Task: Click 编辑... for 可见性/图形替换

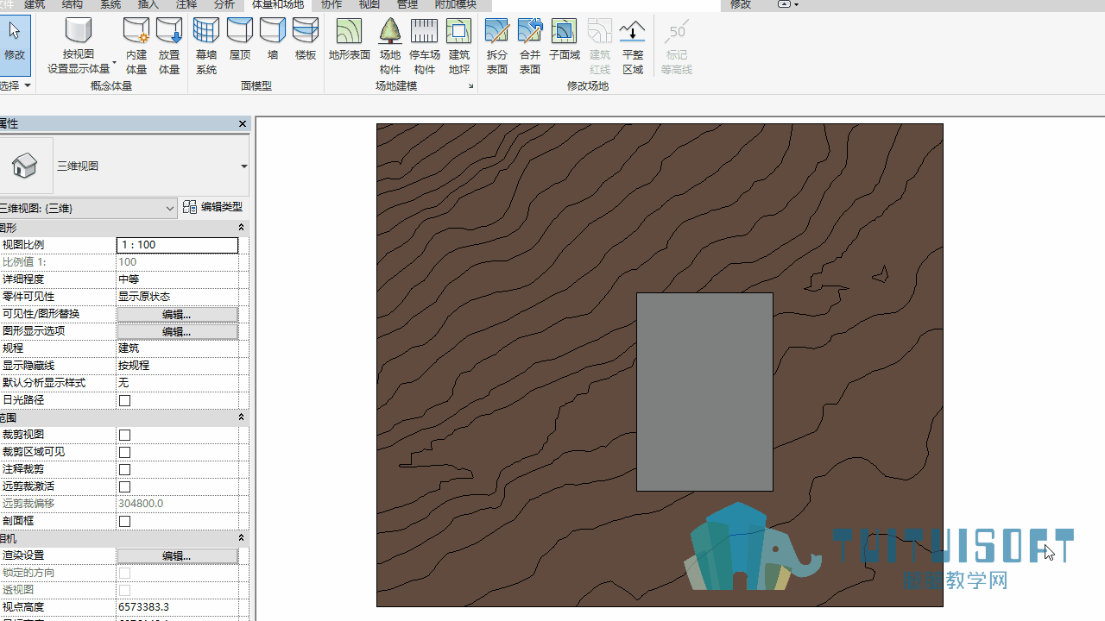Action: point(177,314)
